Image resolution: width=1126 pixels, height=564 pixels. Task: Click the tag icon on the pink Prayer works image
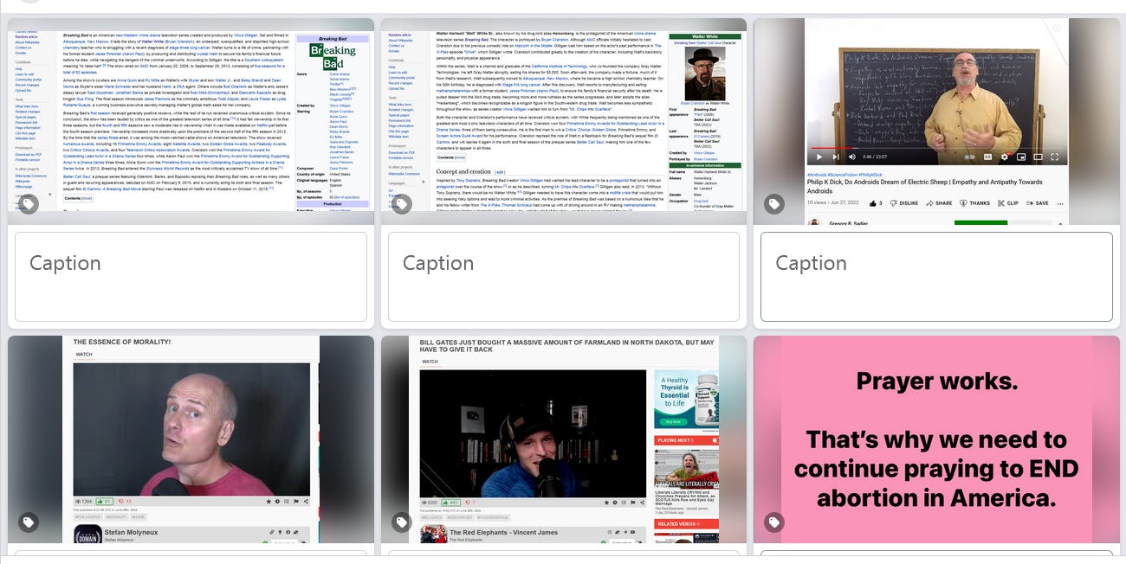point(774,522)
